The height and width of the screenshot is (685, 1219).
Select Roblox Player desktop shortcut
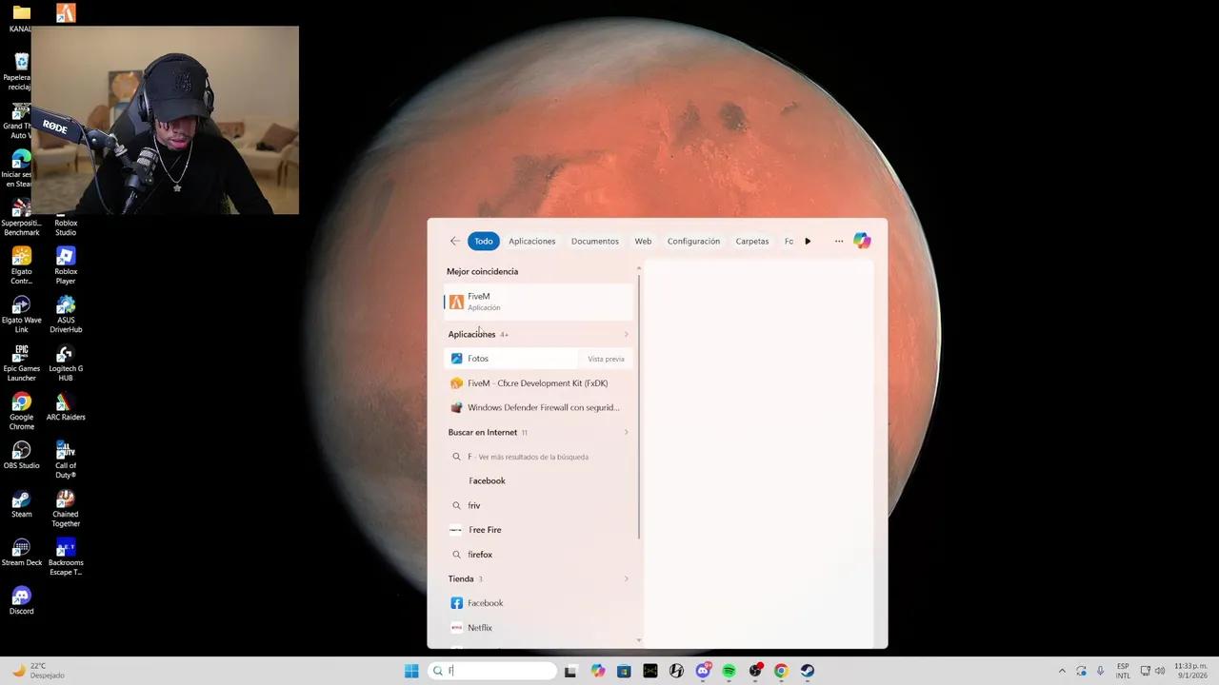(66, 265)
